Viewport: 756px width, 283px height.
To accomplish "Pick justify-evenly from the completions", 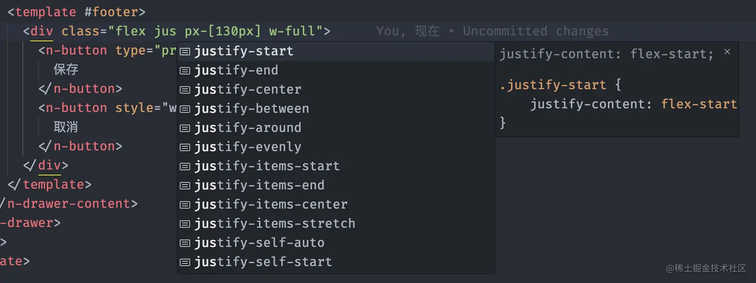I will pyautogui.click(x=335, y=147).
